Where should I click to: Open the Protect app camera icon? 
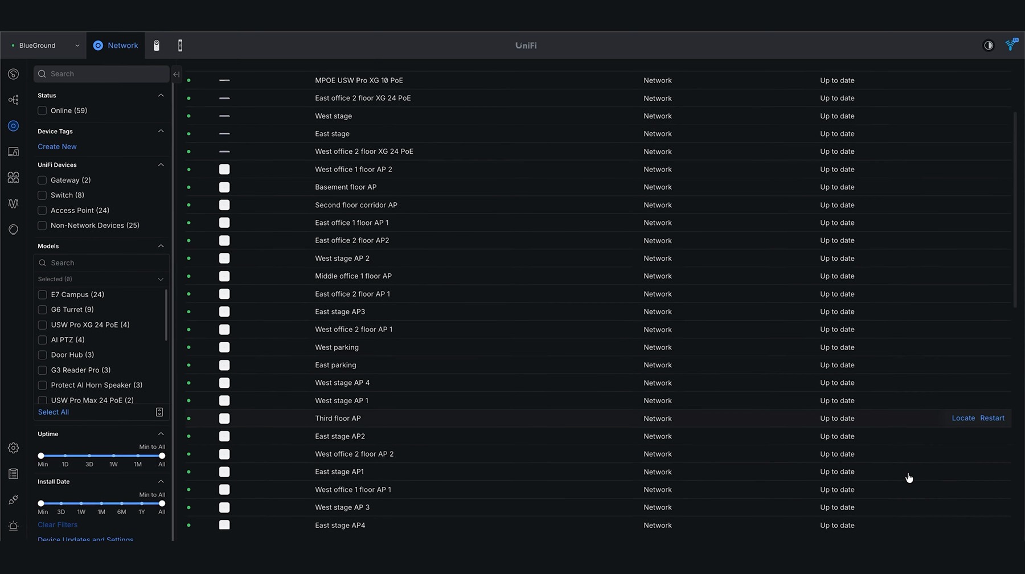point(157,46)
